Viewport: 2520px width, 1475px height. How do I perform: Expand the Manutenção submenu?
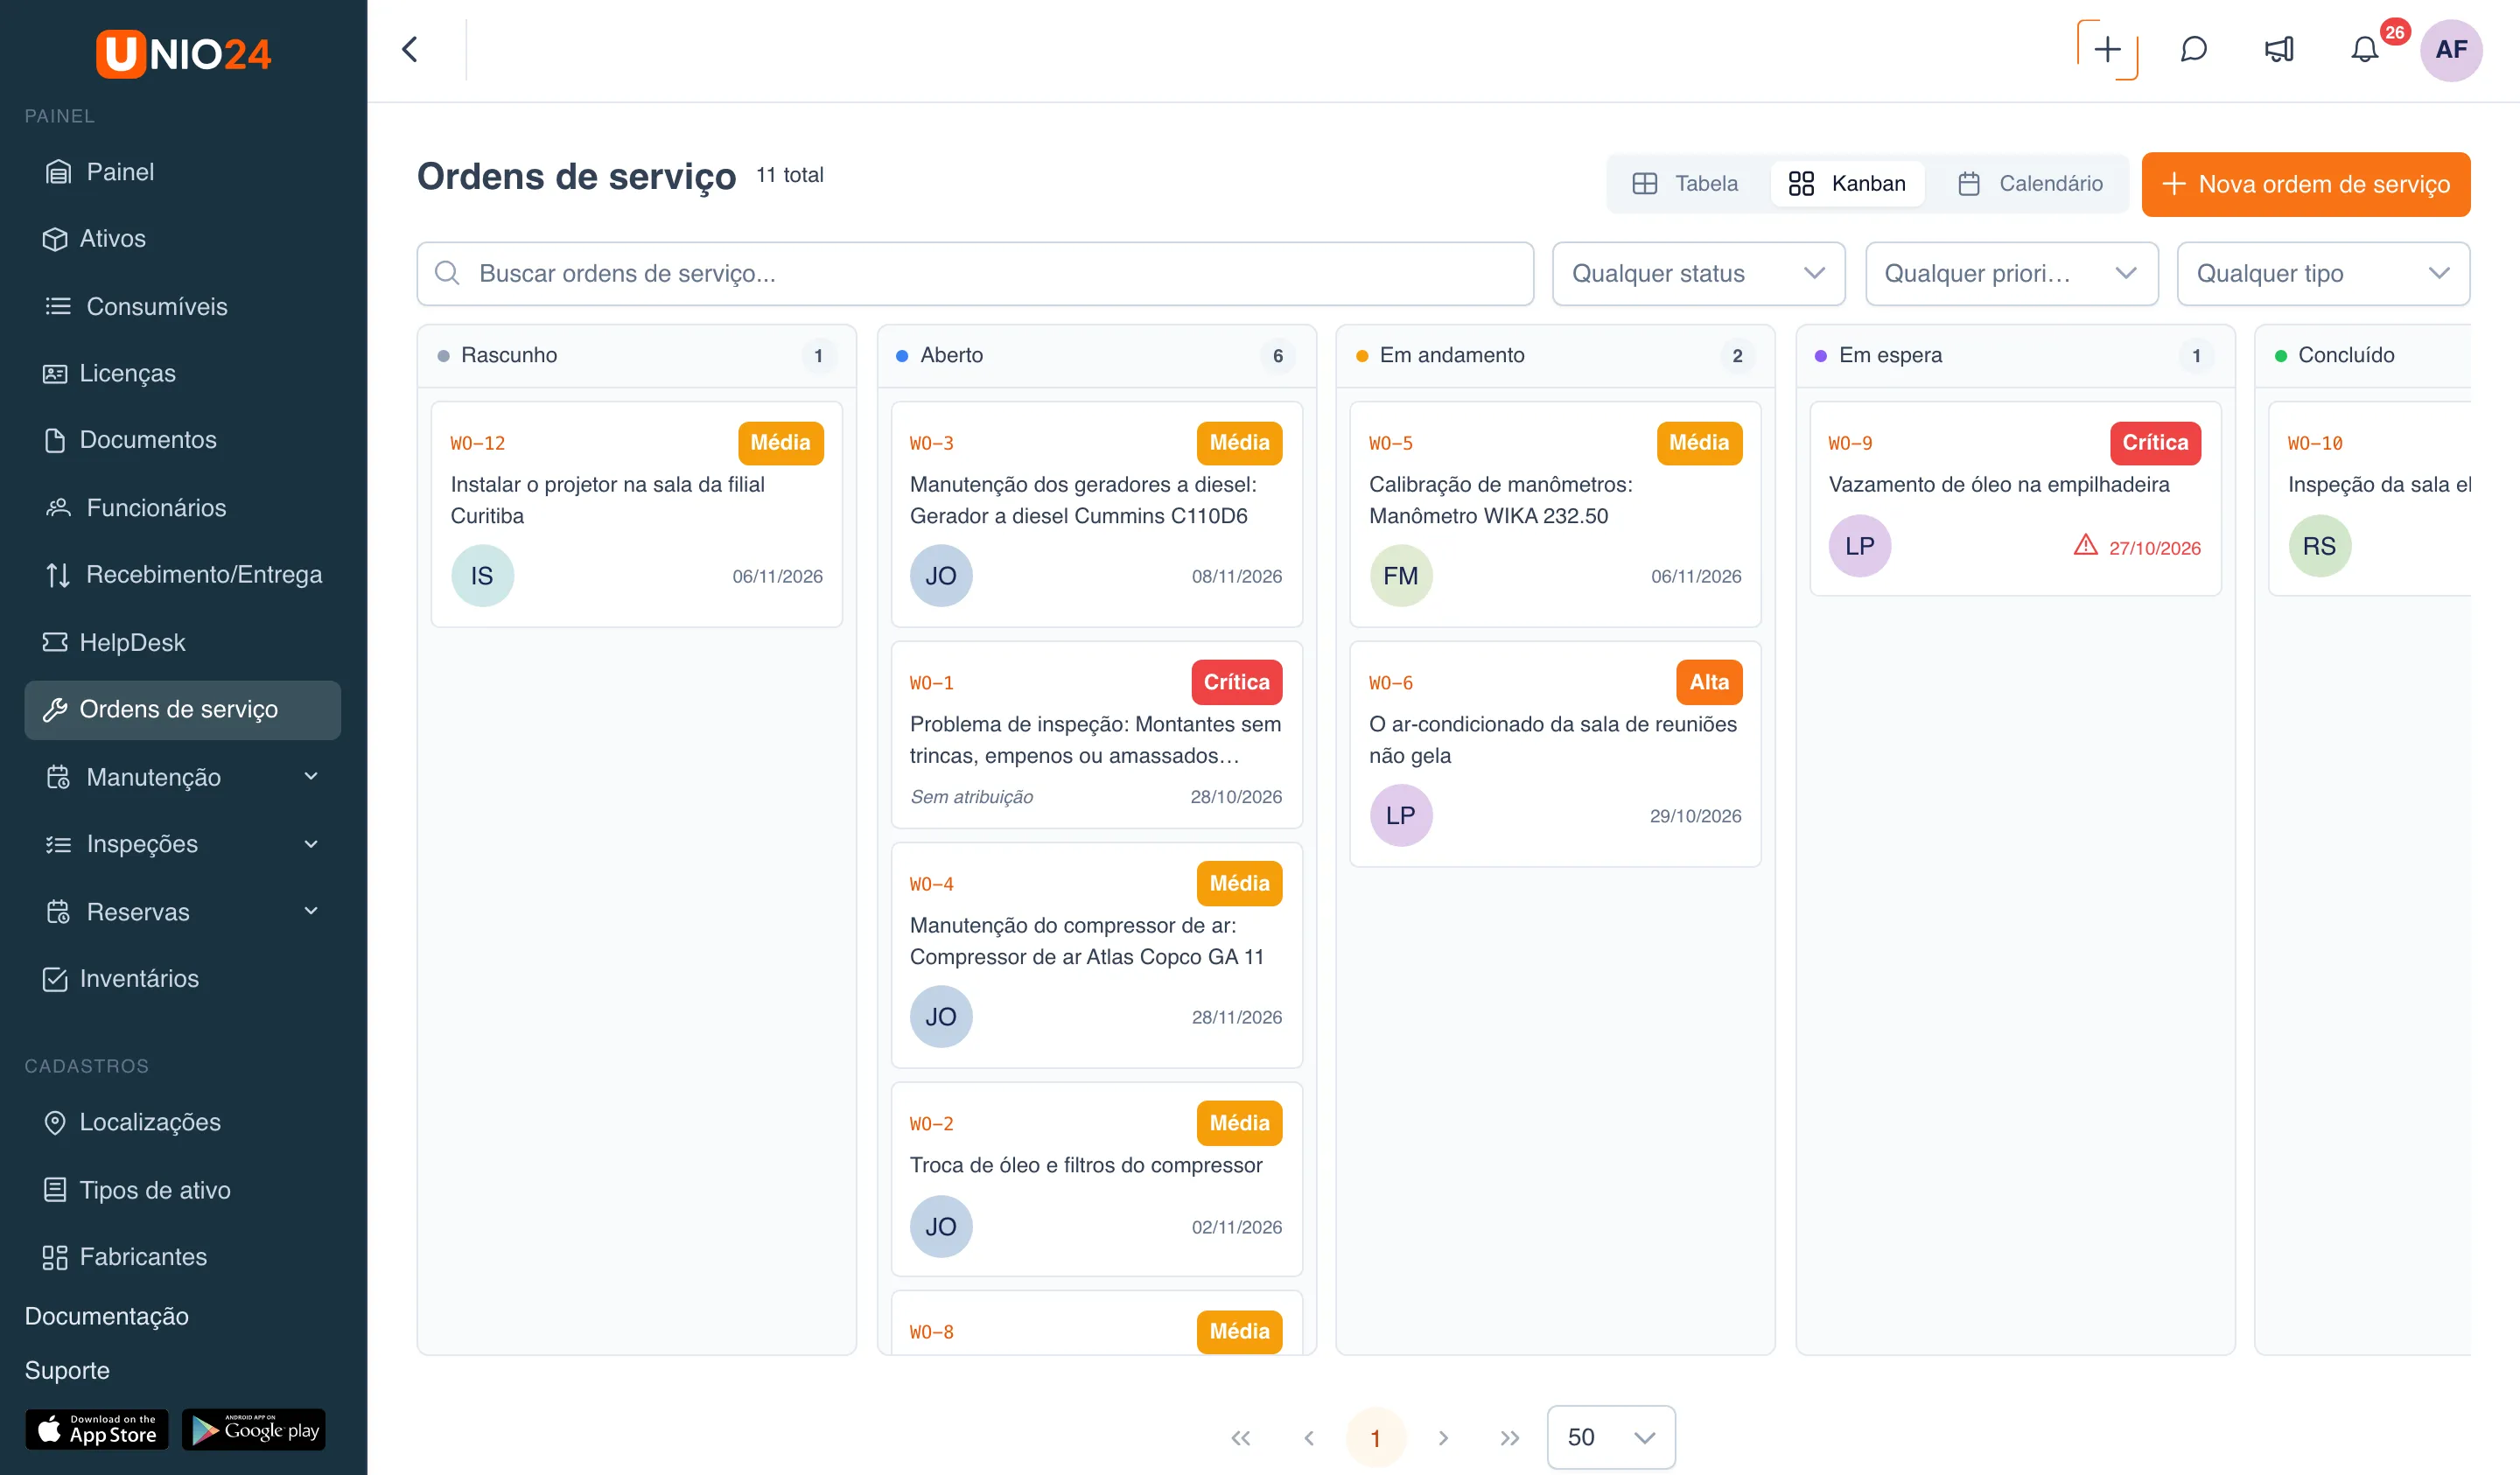[183, 777]
